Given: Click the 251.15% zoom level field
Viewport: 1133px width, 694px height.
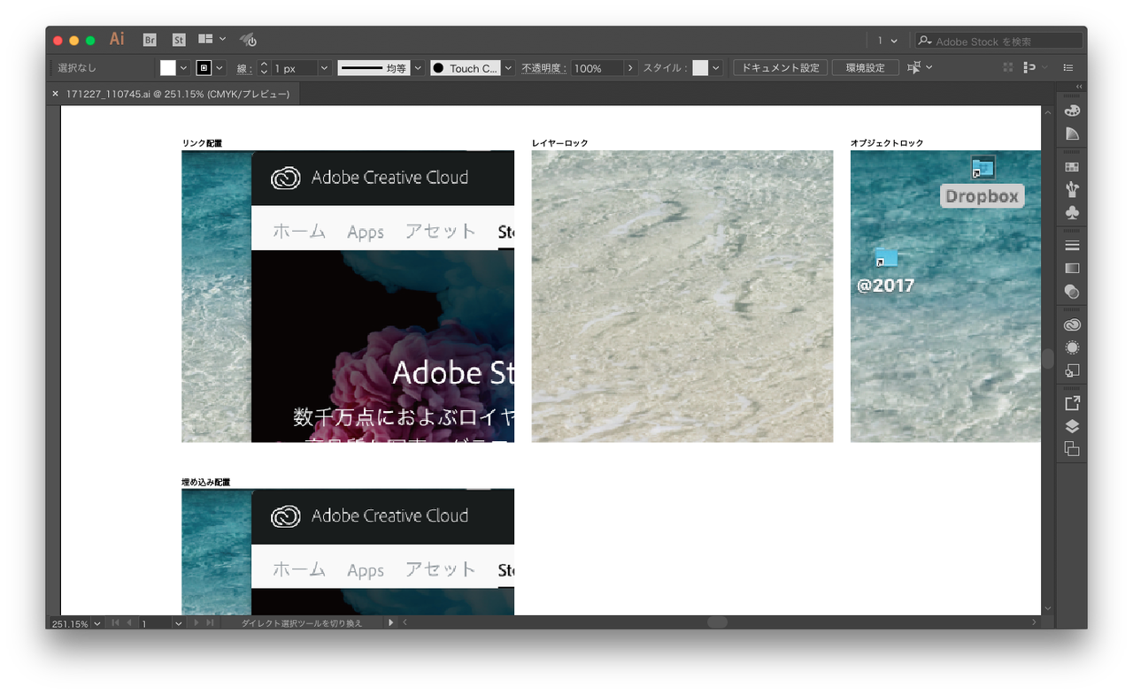Looking at the screenshot, I should point(70,623).
